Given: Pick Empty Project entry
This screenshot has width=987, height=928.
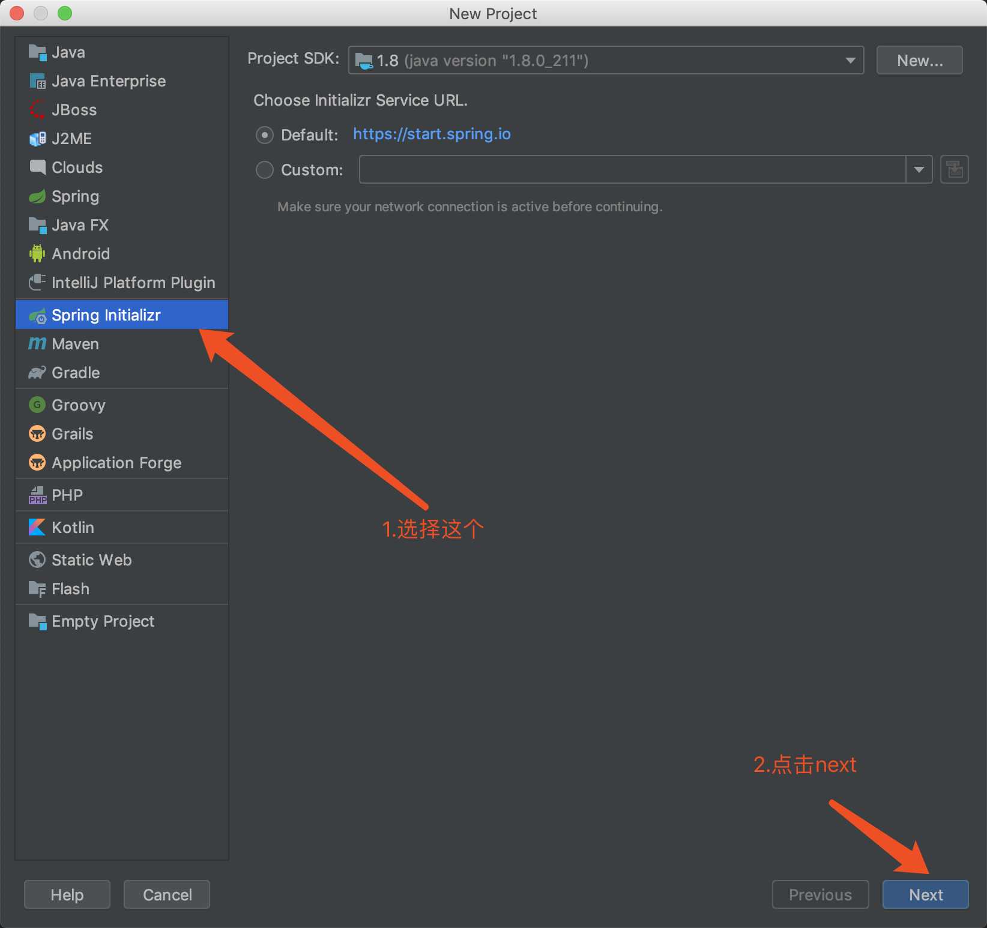Looking at the screenshot, I should [122, 621].
